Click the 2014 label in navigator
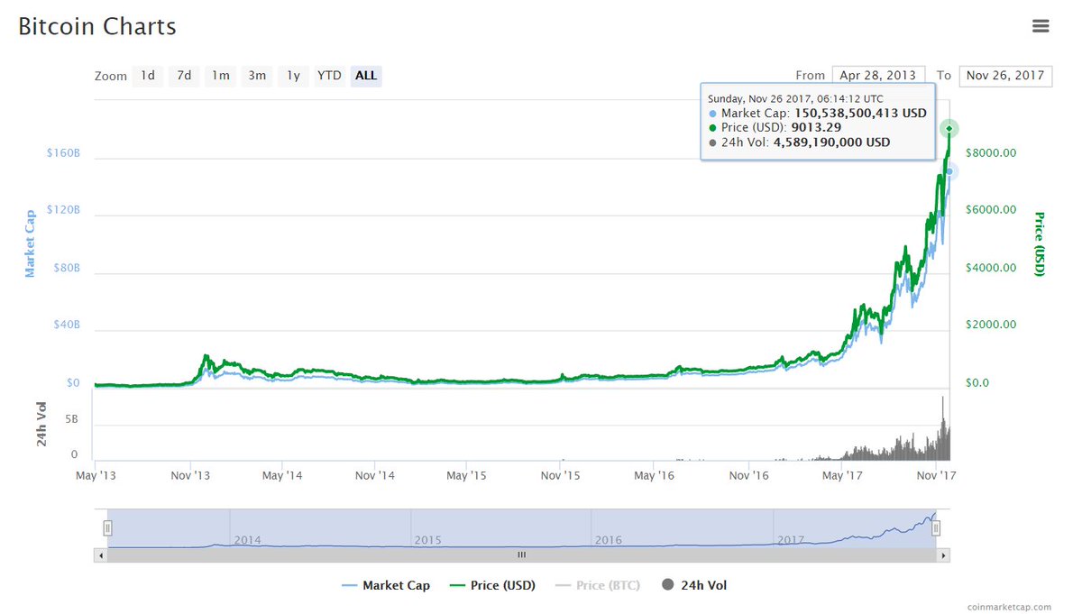1082x614 pixels. pos(247,540)
